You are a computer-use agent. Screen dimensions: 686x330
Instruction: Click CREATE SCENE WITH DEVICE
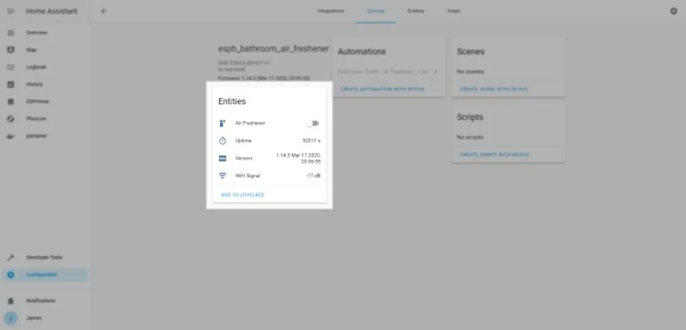coord(494,89)
